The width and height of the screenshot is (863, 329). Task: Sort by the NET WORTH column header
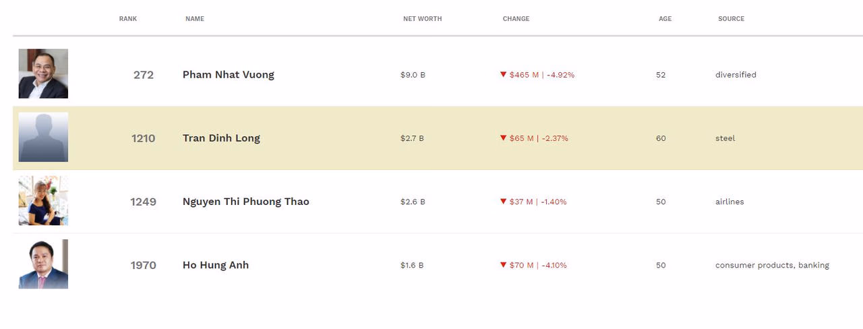coord(422,19)
